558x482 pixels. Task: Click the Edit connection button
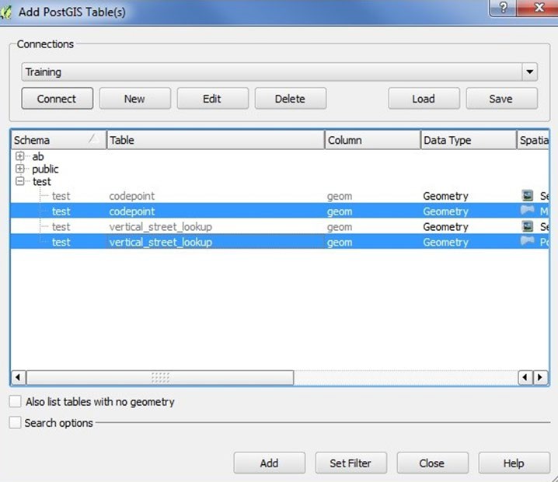tap(212, 99)
